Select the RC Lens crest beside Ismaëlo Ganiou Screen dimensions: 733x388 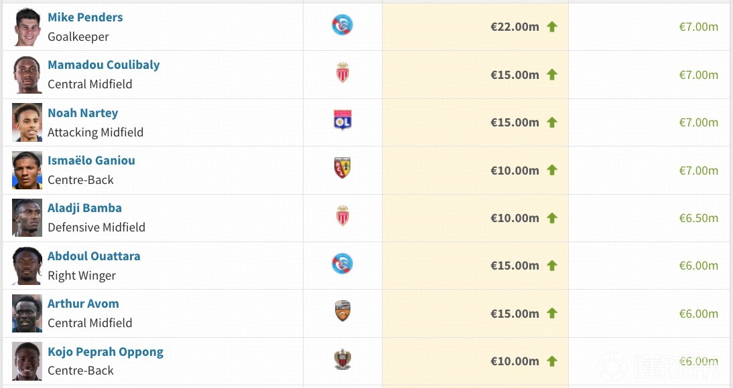tap(342, 168)
